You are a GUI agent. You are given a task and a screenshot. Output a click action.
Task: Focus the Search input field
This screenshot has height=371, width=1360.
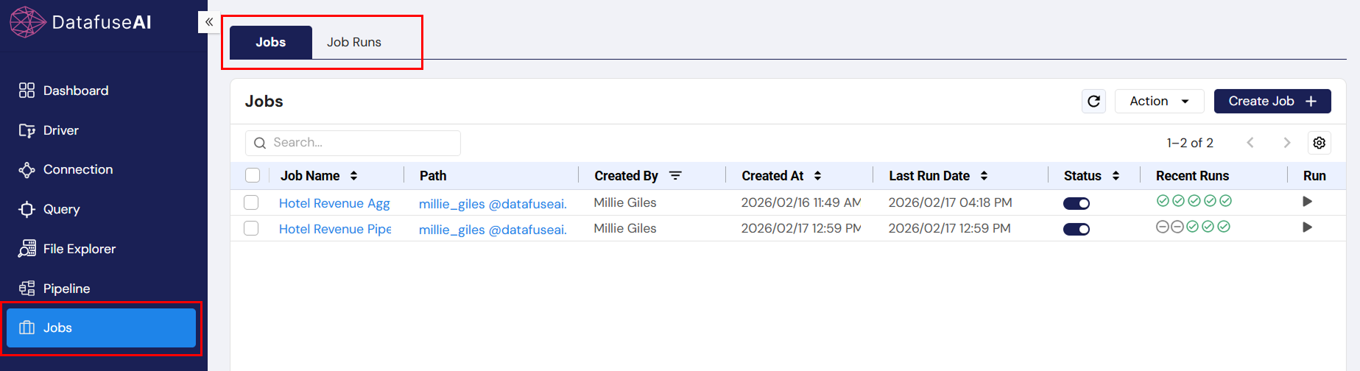click(353, 143)
